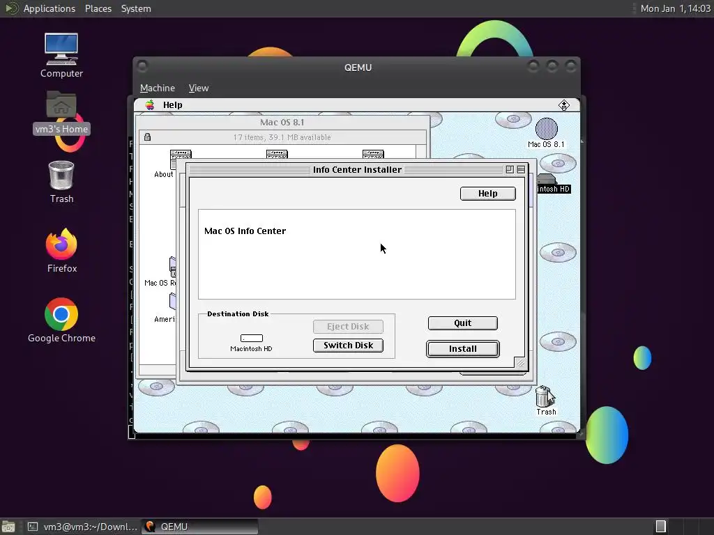Viewport: 714px width, 535px height.
Task: Click the installer window collapse box
Action: point(521,170)
